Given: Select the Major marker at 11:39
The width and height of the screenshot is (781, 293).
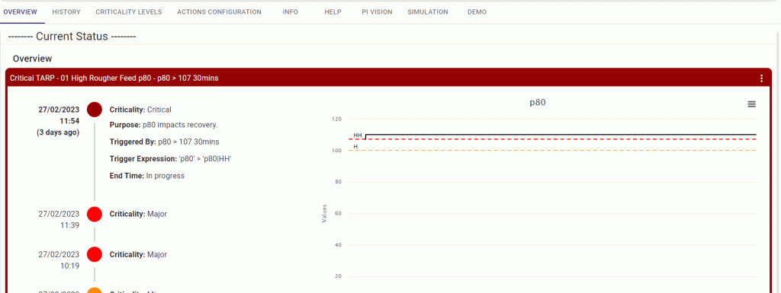Looking at the screenshot, I should click(x=95, y=214).
